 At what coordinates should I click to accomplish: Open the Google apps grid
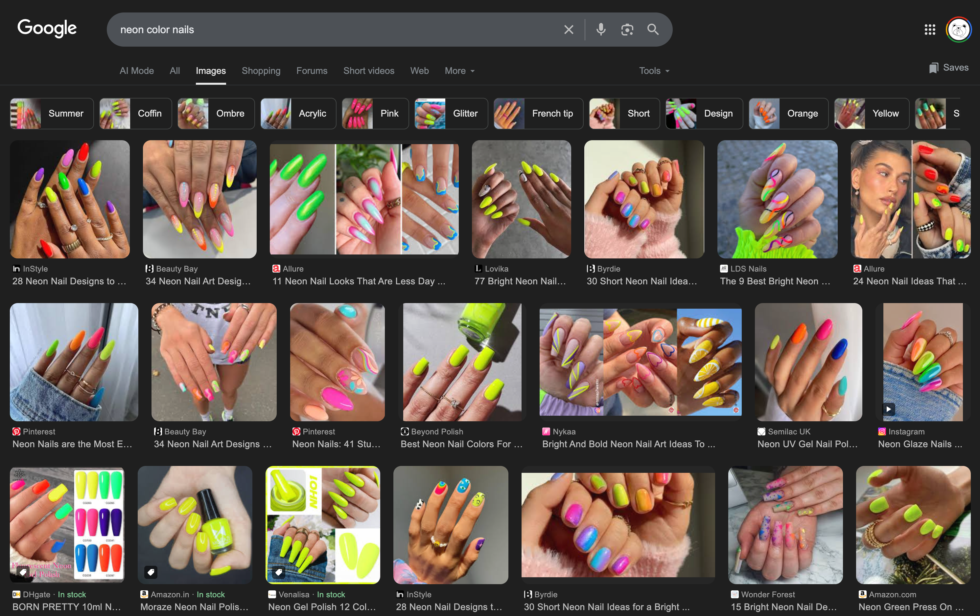tap(930, 29)
